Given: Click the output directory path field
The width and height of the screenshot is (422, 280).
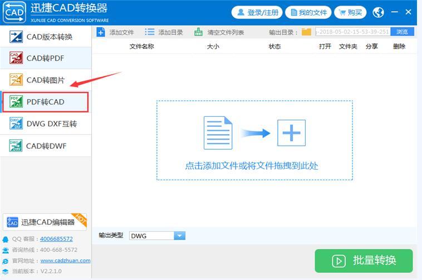Looking at the screenshot, I should (x=353, y=32).
